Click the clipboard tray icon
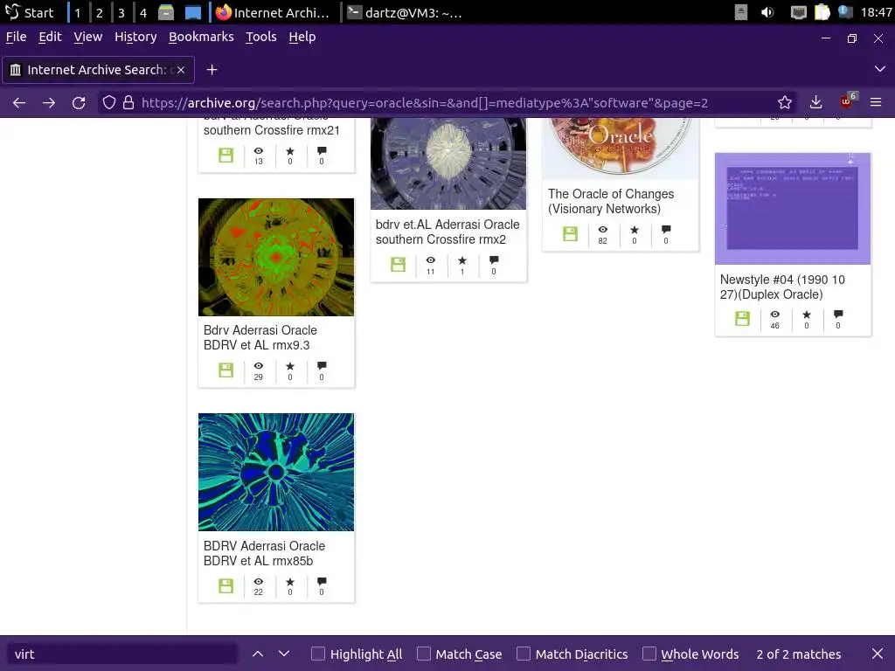895x671 pixels. coord(822,12)
